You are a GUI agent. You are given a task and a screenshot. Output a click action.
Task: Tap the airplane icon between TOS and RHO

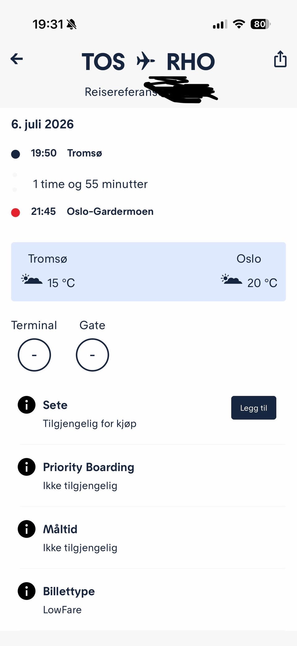pos(145,61)
